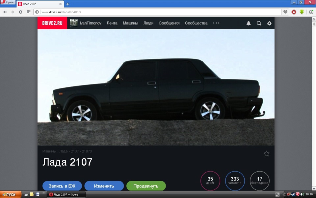Expand the three-dots header menu
Screen dimensions: 316x198
216,23
